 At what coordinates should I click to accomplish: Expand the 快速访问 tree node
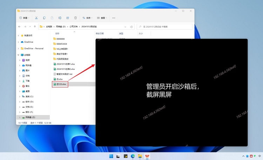point(18,36)
